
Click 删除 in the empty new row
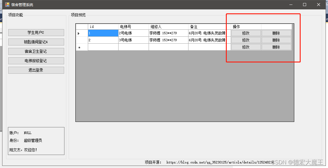point(276,47)
